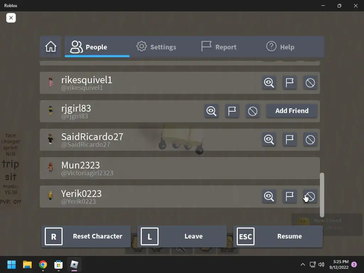Viewport: 364px width, 273px height.
Task: Inspect avatar of SaidRicardo27
Action: (x=269, y=139)
